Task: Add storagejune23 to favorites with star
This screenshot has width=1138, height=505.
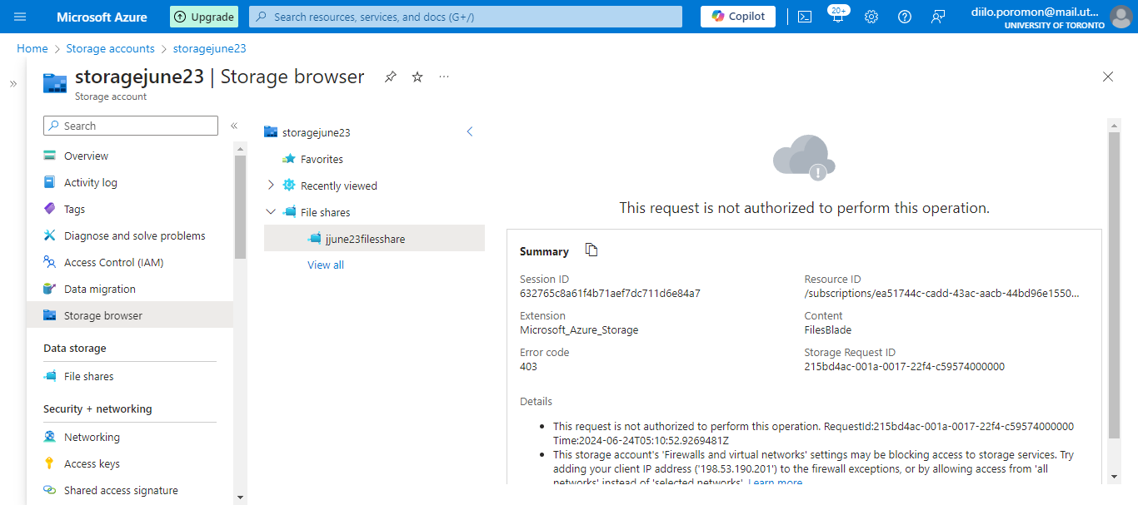Action: point(417,77)
